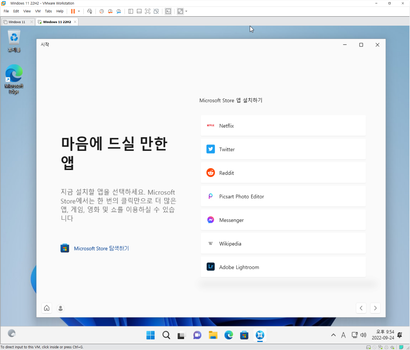Take a snapshot of the VM
Screen dimensions: 410x350
click(x=102, y=11)
